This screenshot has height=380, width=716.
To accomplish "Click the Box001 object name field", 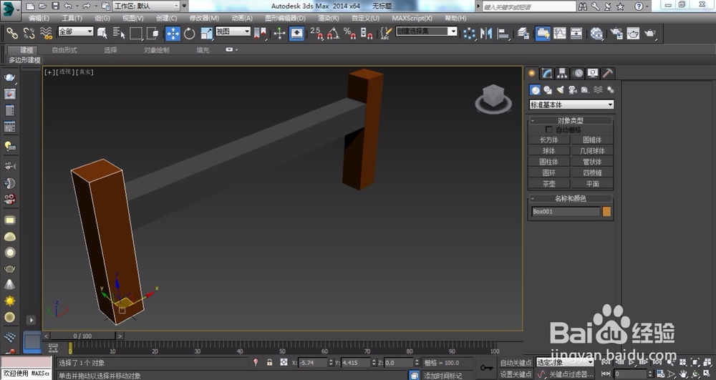I will (566, 211).
